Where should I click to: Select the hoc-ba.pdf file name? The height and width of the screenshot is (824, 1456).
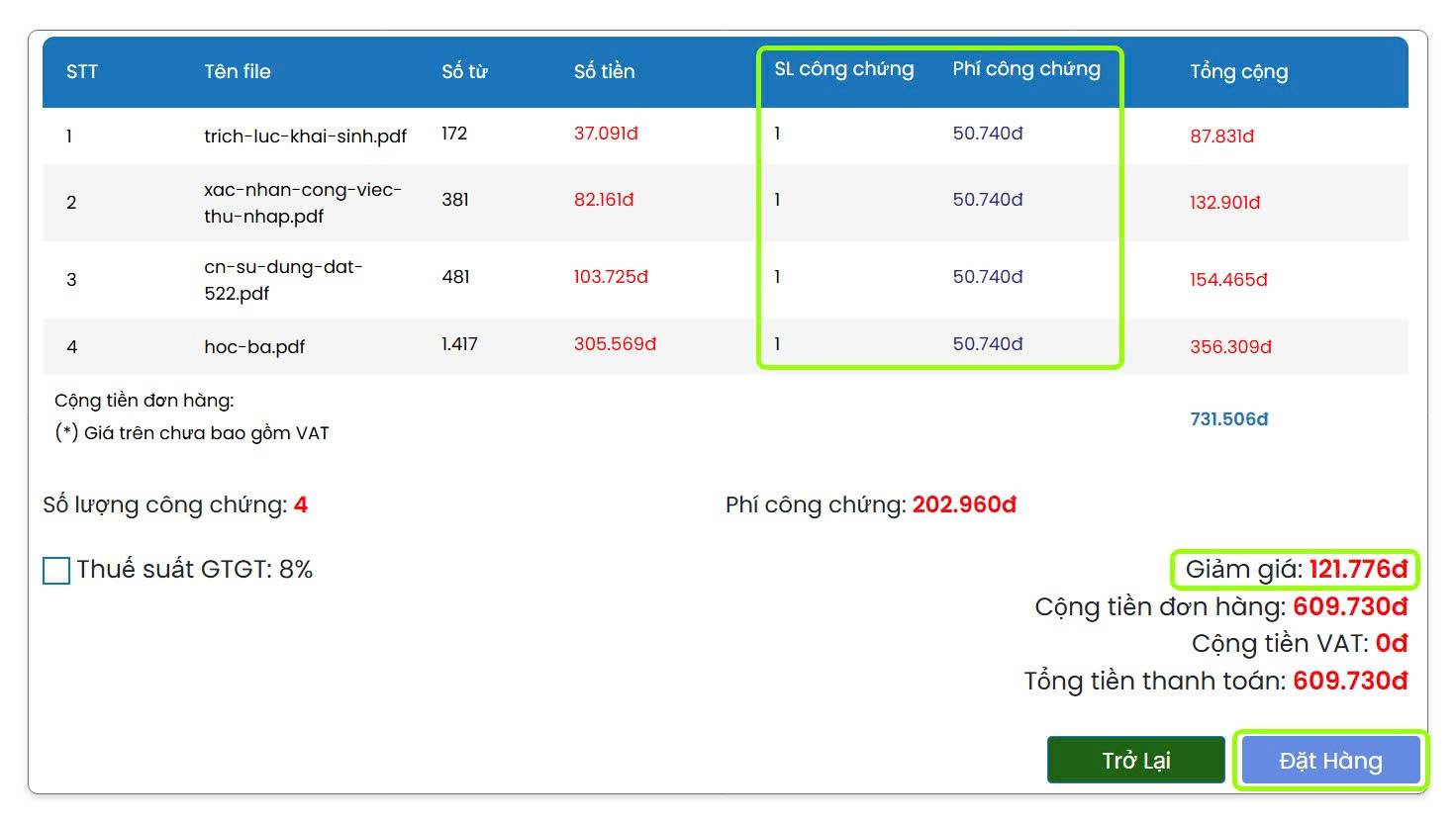[254, 347]
